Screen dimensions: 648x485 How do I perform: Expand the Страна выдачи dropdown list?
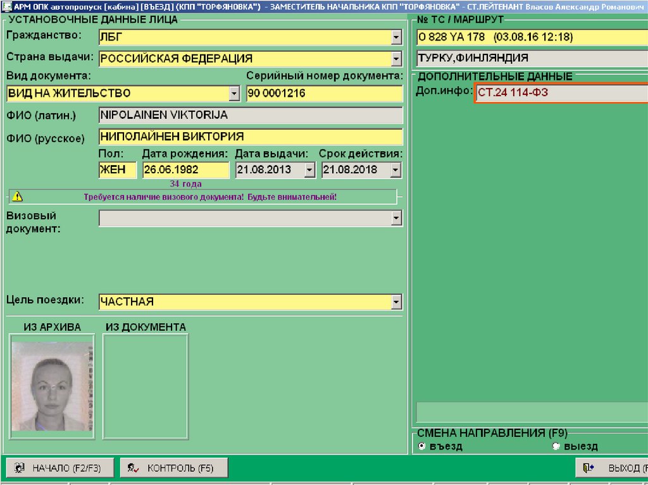coord(396,59)
